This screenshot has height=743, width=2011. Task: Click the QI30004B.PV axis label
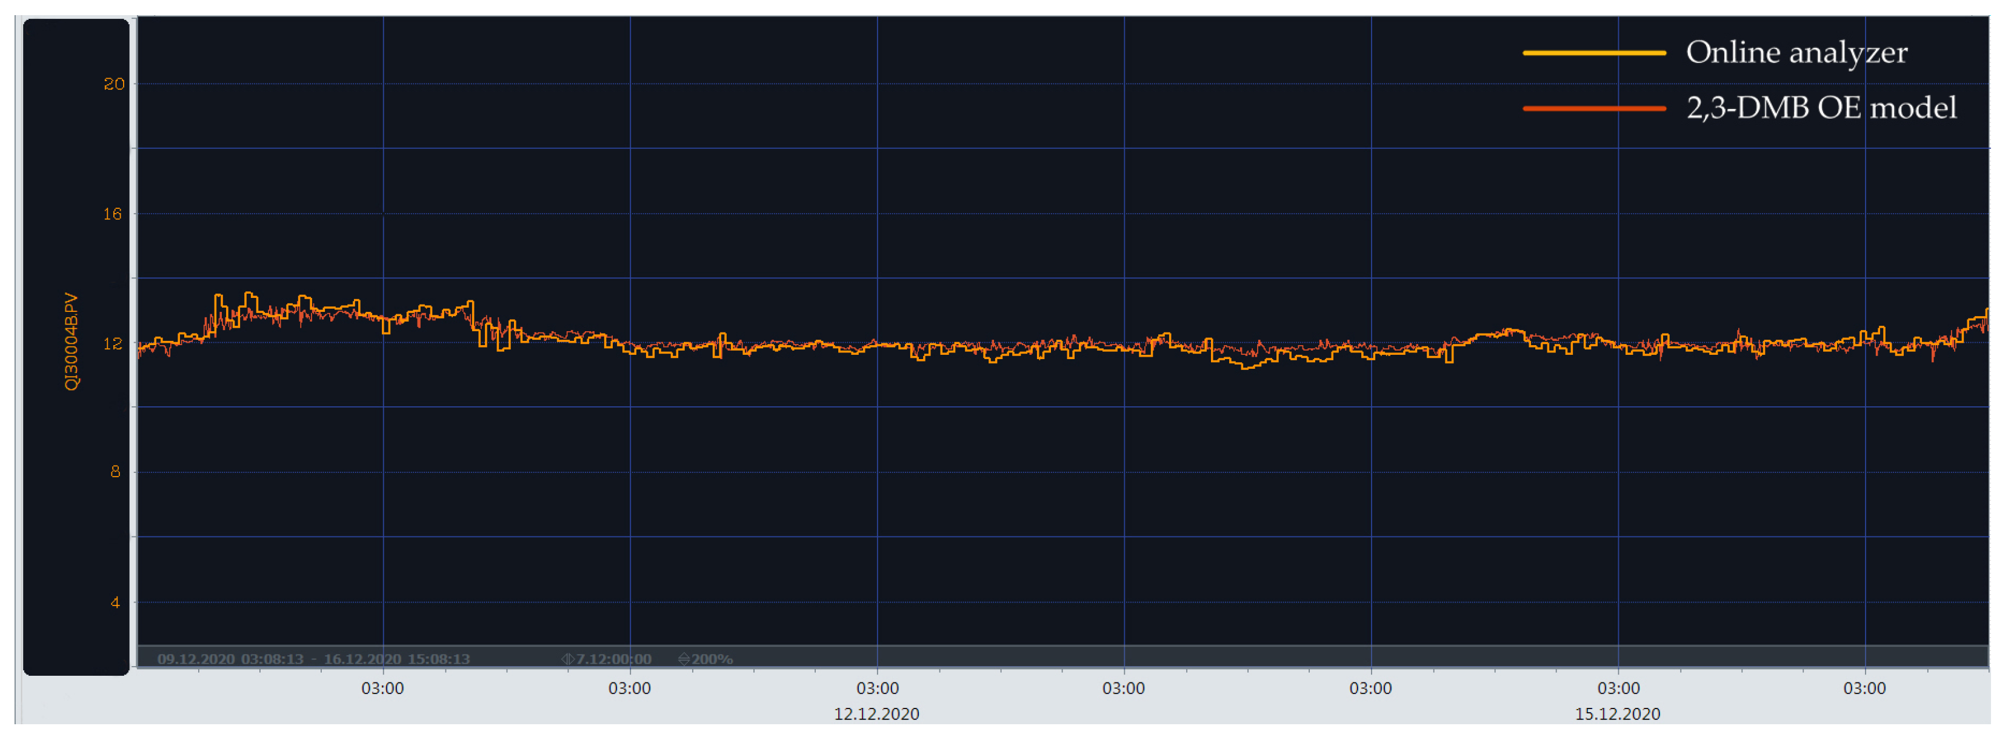coord(71,342)
